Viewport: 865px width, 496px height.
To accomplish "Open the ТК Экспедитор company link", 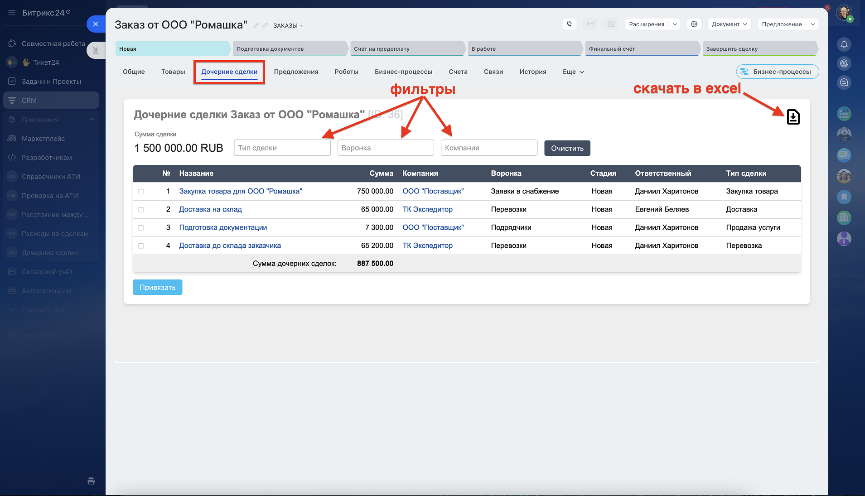I will pos(427,209).
